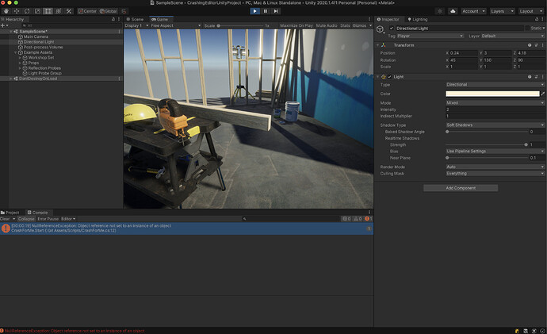Toggle Stats overlay in Game view
547x334 pixels.
(x=345, y=25)
